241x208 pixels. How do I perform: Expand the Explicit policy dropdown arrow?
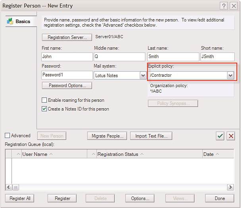tap(230, 76)
